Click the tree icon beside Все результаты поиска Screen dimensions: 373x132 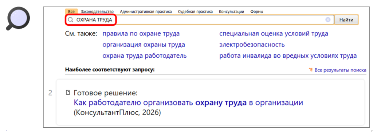click(310, 70)
